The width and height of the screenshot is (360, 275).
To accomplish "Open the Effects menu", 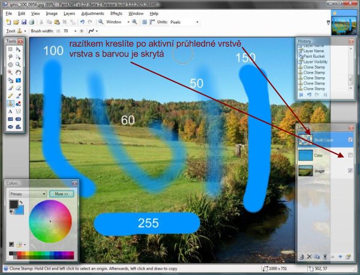I will click(x=116, y=13).
